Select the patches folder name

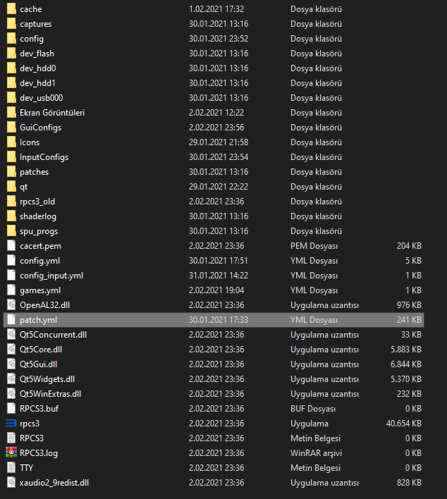click(x=35, y=172)
